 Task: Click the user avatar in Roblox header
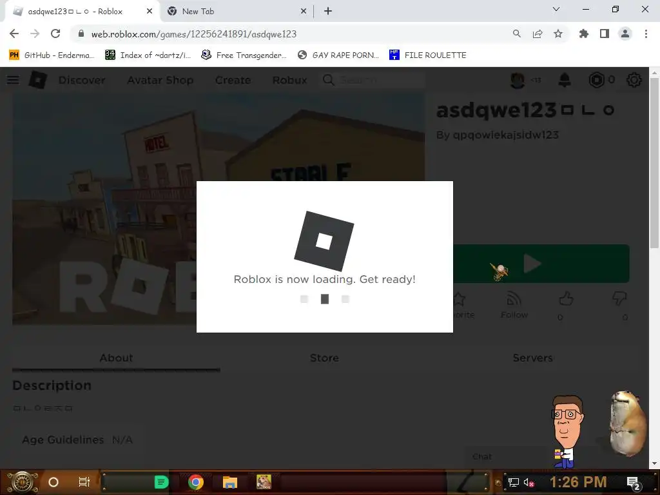pos(518,79)
